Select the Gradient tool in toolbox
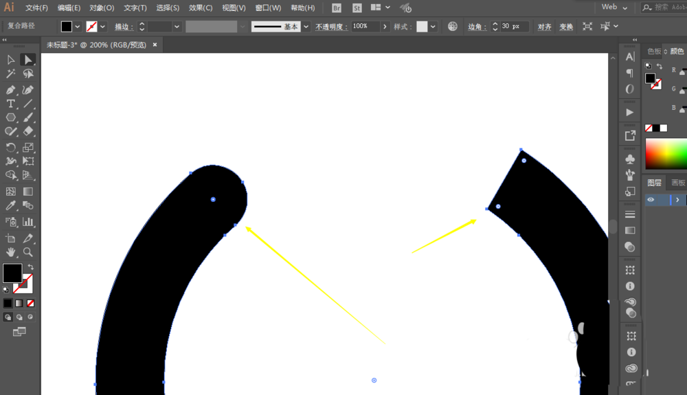 point(28,192)
